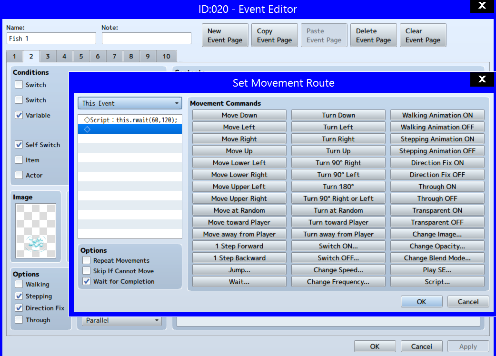Open the Parallel trigger dropdown
Screen dimensions: 496x356
point(122,321)
